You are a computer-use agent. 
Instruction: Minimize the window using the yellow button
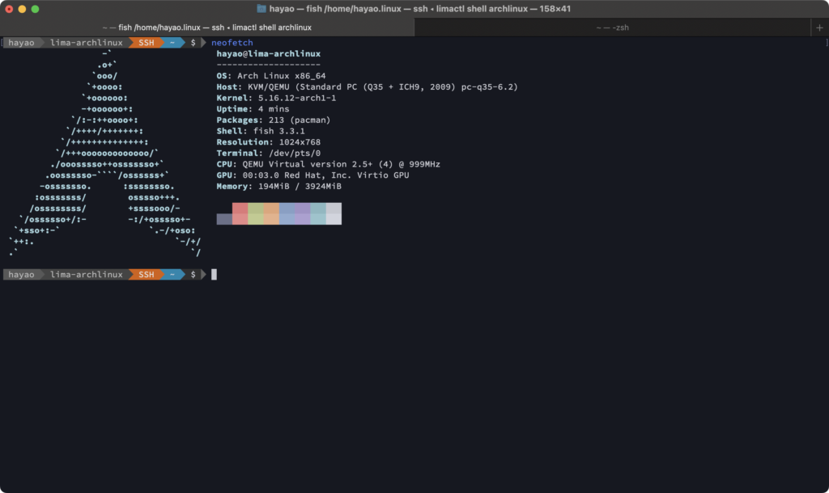(23, 9)
